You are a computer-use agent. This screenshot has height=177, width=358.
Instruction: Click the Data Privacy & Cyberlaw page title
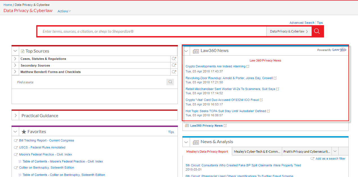click(28, 11)
